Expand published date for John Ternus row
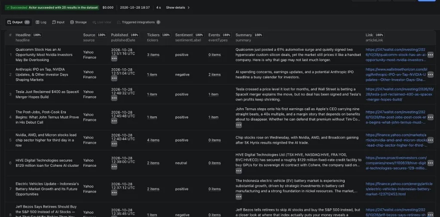Viewport: 440px width, 217px height. (x=114, y=121)
